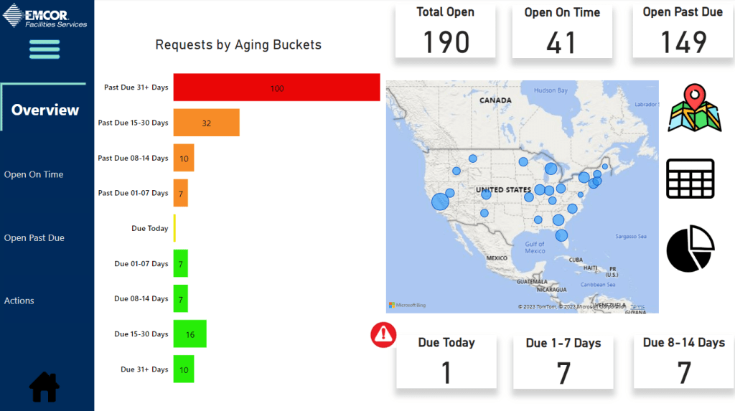Click the EMCOR Facilities Services logo
The width and height of the screenshot is (735, 411).
coord(45,17)
